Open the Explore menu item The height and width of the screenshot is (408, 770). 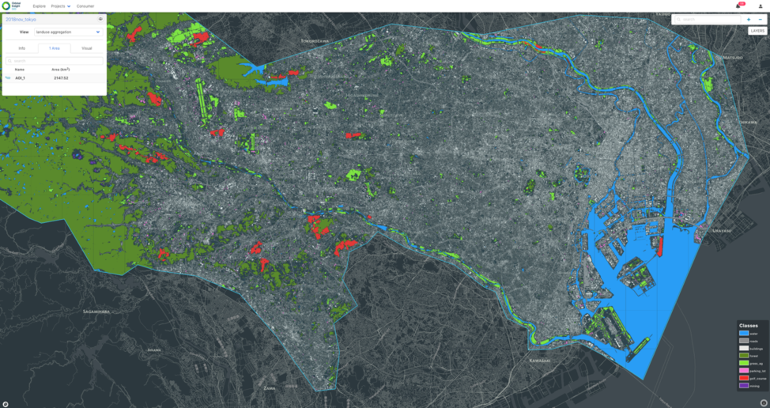(x=39, y=6)
